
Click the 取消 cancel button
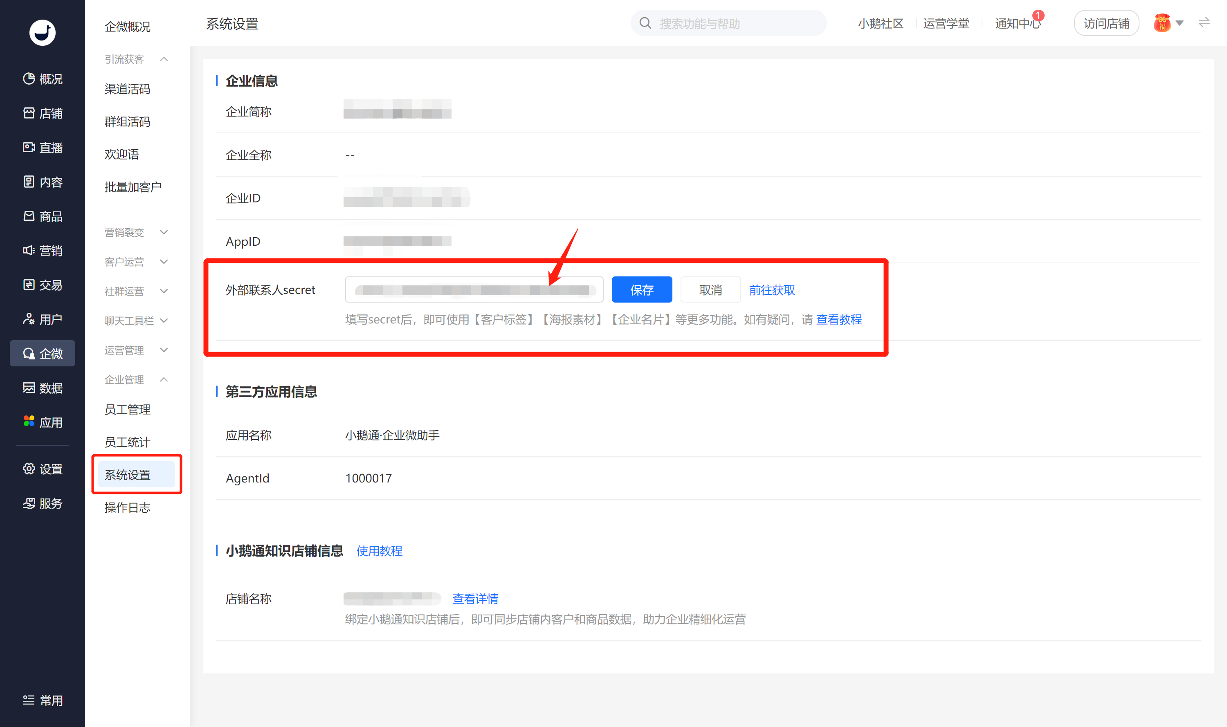[x=710, y=289]
